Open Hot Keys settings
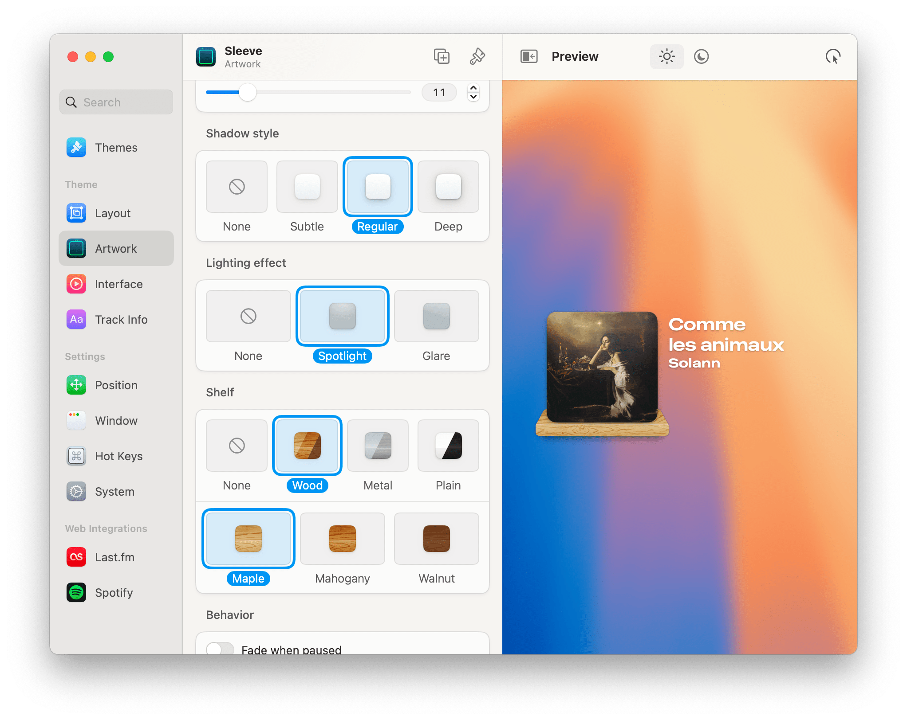The height and width of the screenshot is (720, 907). click(118, 456)
